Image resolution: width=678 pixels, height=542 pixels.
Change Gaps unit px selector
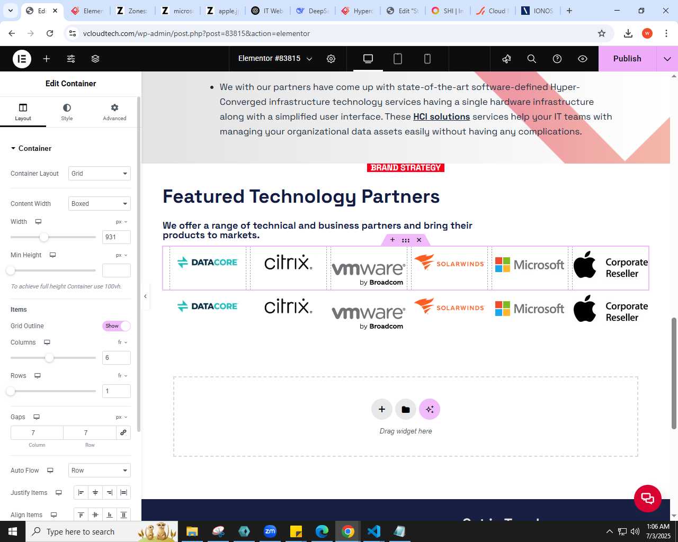point(122,417)
